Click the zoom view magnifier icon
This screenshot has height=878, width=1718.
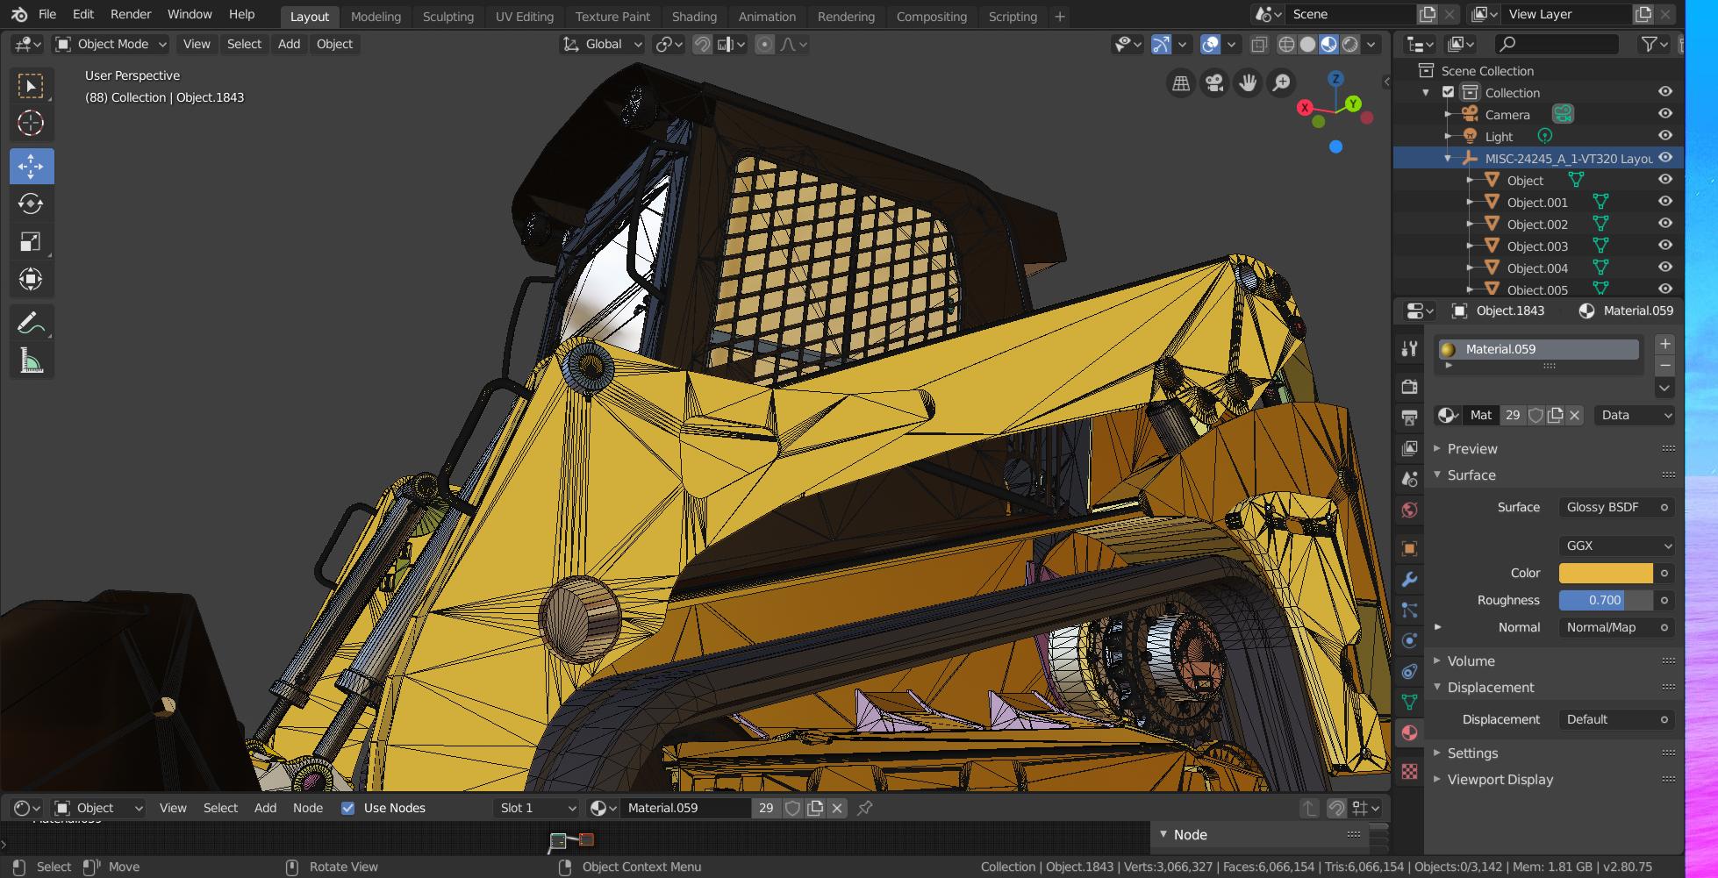point(1281,83)
